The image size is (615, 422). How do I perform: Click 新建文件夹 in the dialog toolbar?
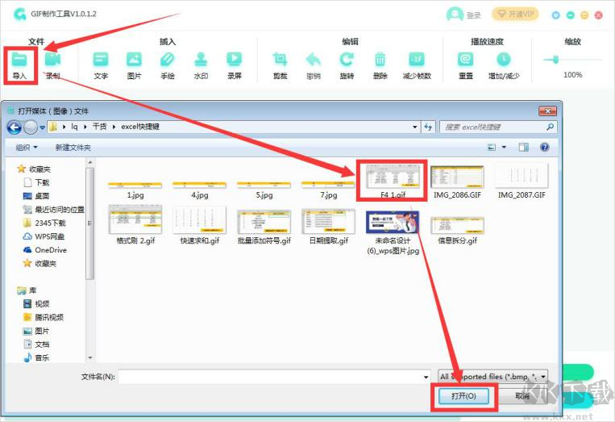click(73, 148)
